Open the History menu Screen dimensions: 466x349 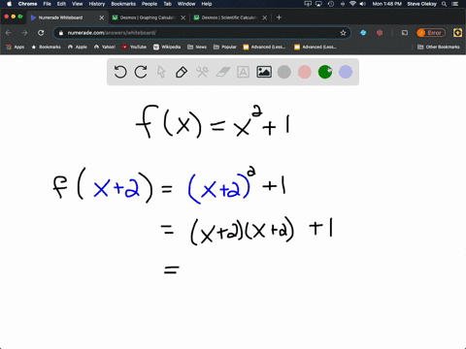pos(97,4)
